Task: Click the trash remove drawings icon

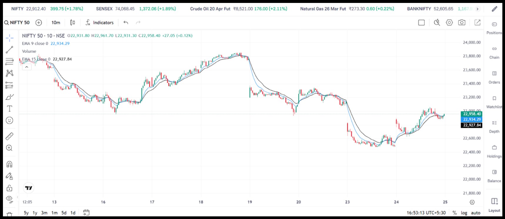Action: (9, 214)
